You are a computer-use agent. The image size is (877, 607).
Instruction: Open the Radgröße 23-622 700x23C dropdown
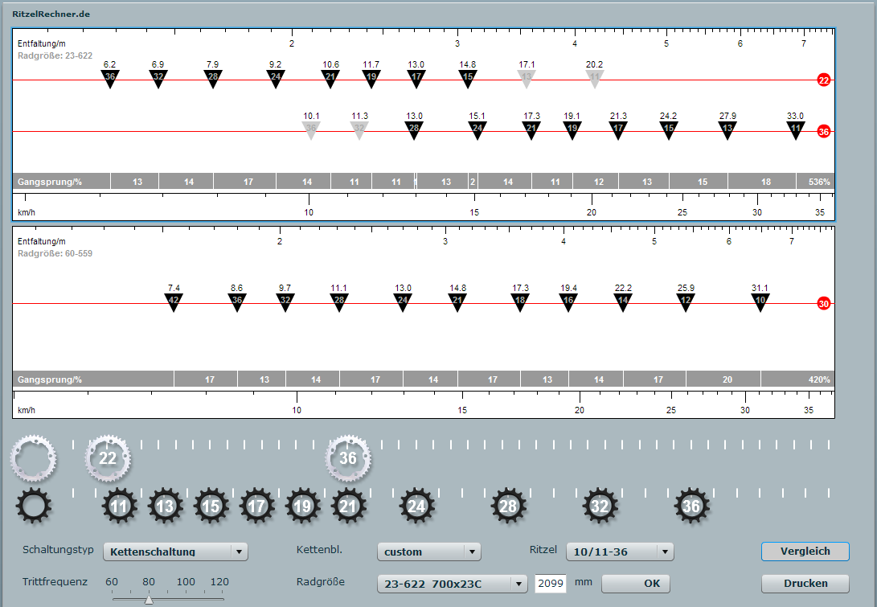point(452,584)
